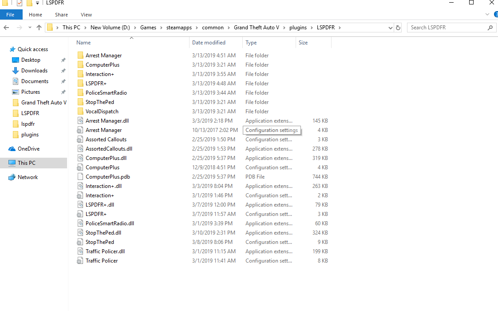Switch to the Home ribbon tab
Image resolution: width=498 pixels, height=311 pixels.
[35, 15]
